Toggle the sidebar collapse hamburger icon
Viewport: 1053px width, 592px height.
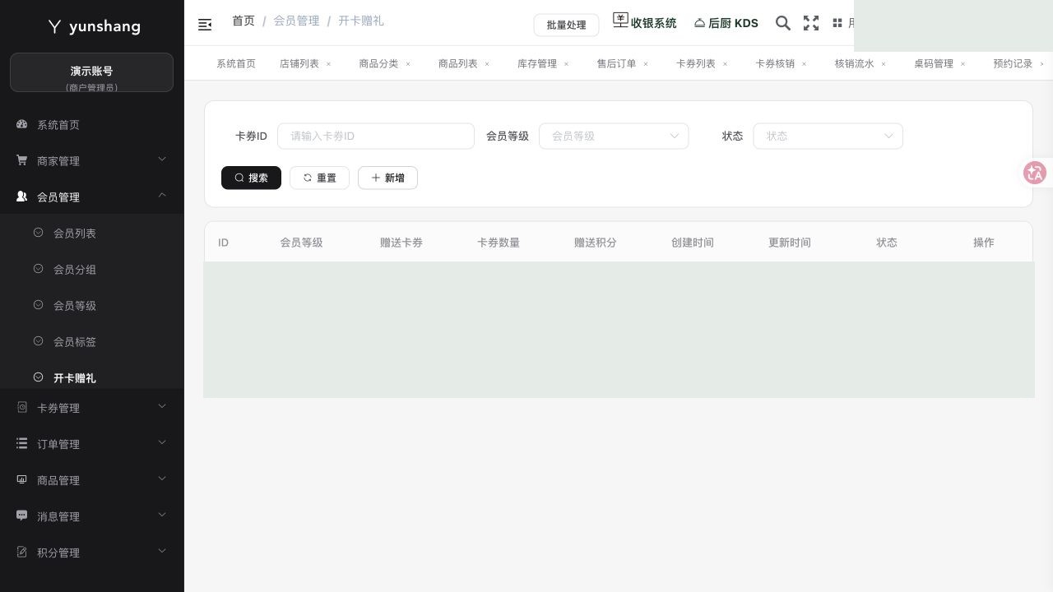pyautogui.click(x=205, y=25)
